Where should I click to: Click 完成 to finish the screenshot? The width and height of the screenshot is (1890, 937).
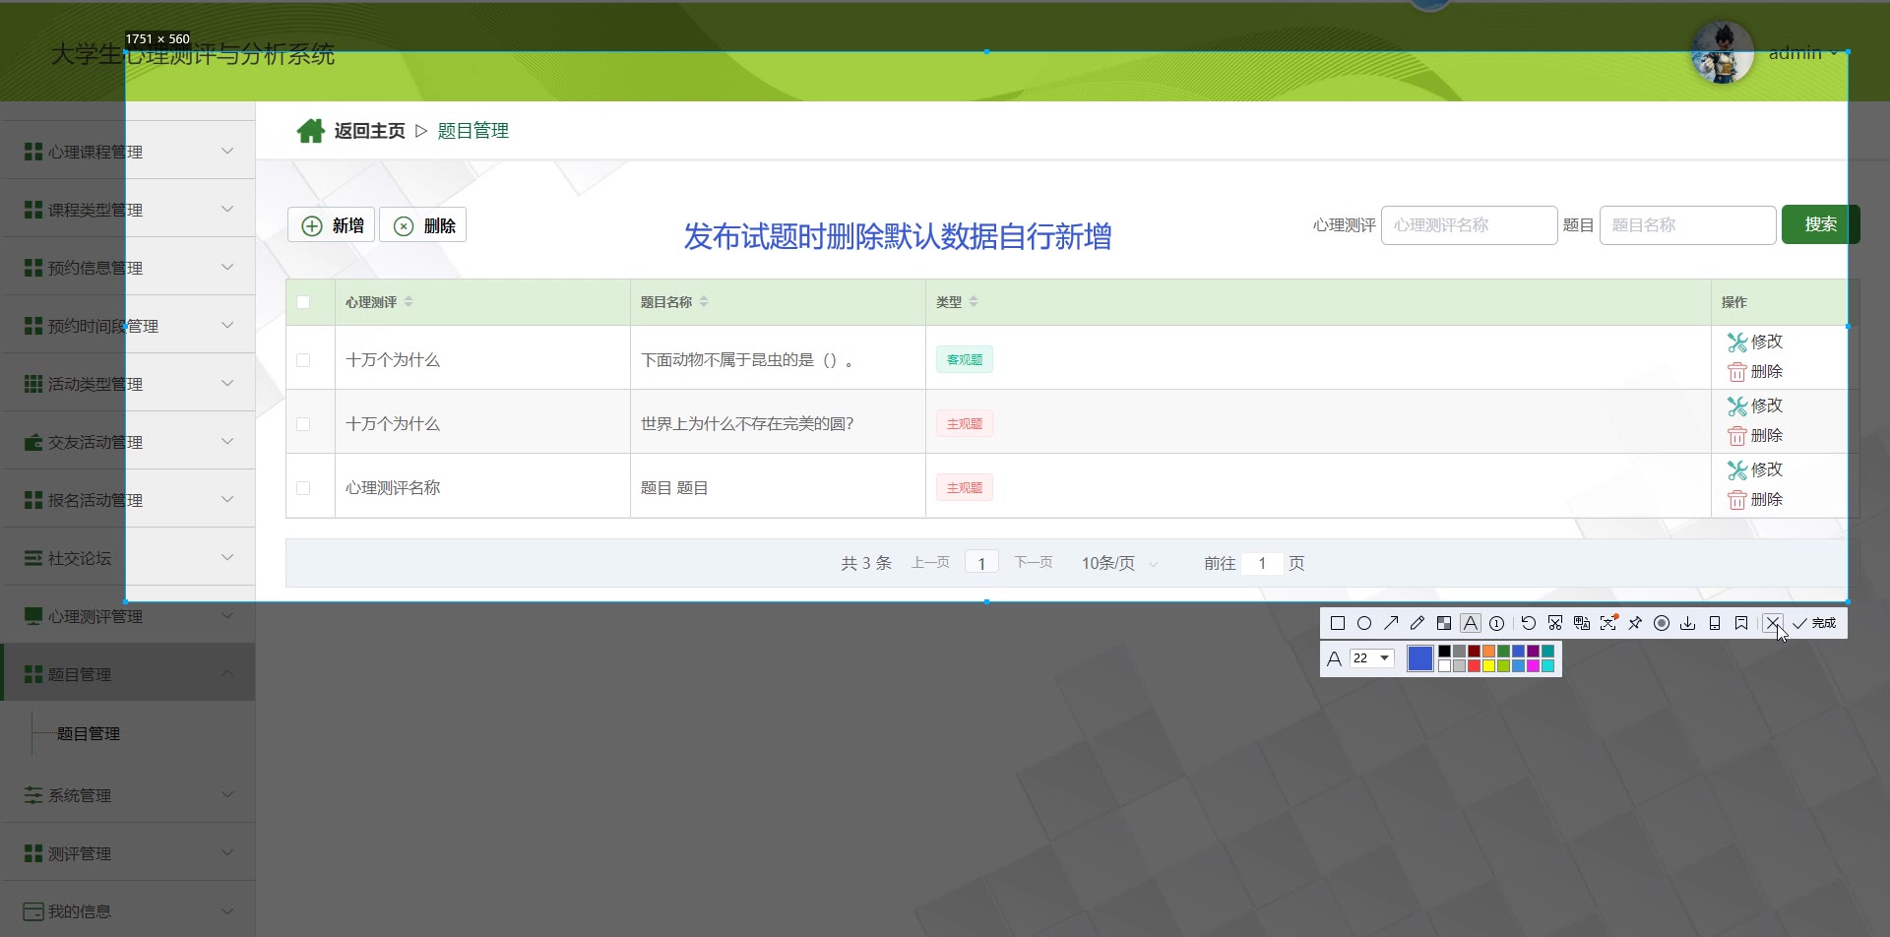click(x=1814, y=623)
